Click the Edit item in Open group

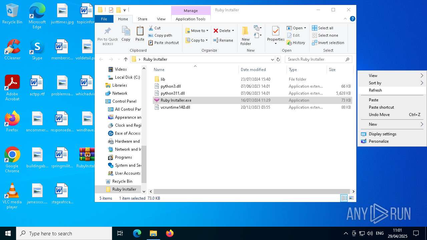pos(293,35)
